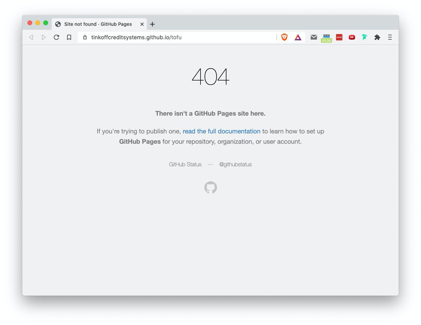Image resolution: width=421 pixels, height=325 pixels.
Task: Open read the full documentation link
Action: (221, 131)
